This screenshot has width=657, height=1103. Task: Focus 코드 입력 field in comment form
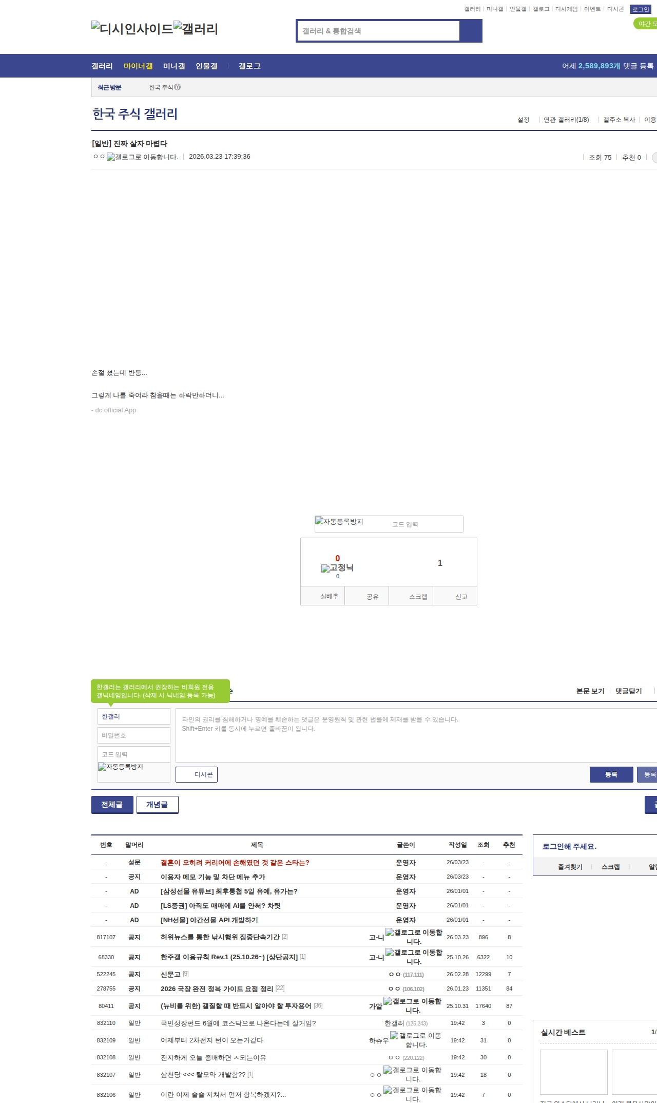pyautogui.click(x=134, y=754)
